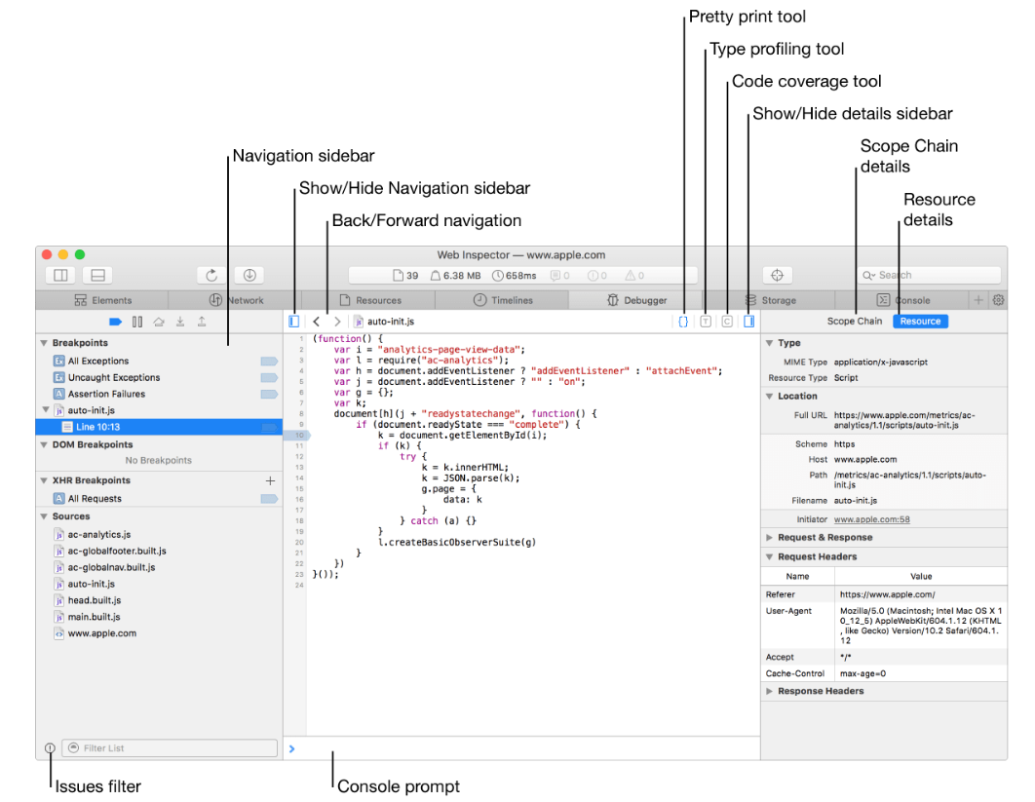The height and width of the screenshot is (802, 1035).
Task: Open the www.apple.com:58 initiator link
Action: (871, 519)
